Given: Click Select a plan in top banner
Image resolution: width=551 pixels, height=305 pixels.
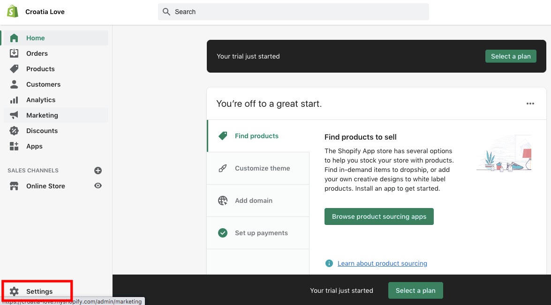Looking at the screenshot, I should [511, 56].
